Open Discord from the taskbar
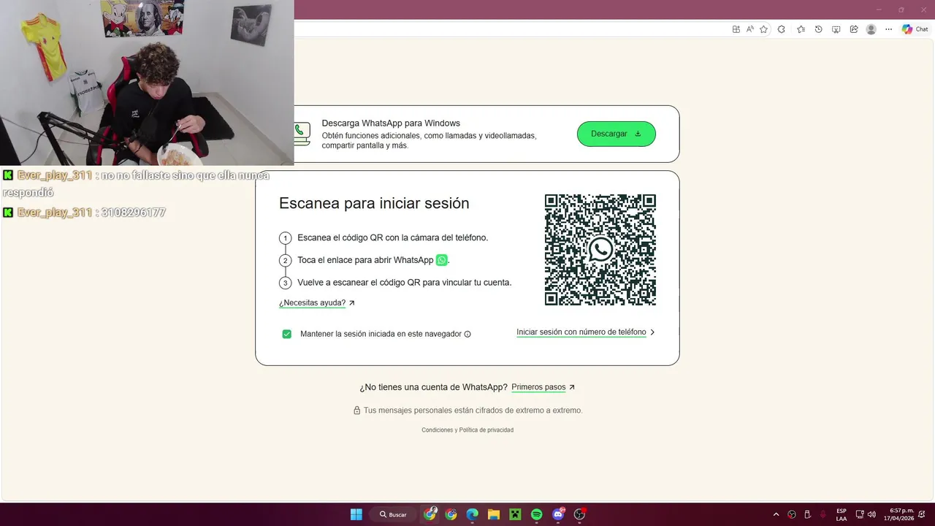Screen dimensions: 935x526 click(558, 514)
